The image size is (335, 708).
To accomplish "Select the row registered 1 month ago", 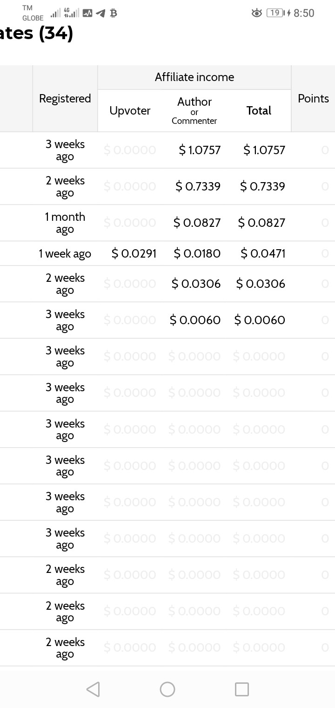I will [167, 223].
